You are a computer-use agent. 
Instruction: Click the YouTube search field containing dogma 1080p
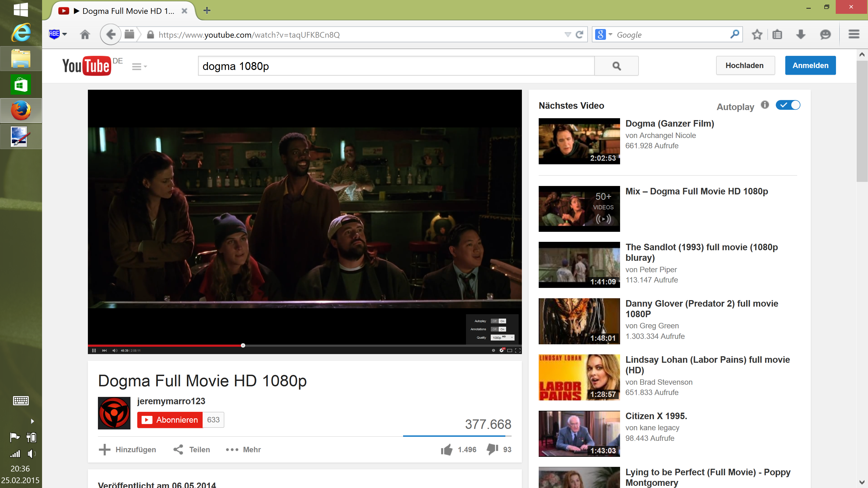(396, 66)
